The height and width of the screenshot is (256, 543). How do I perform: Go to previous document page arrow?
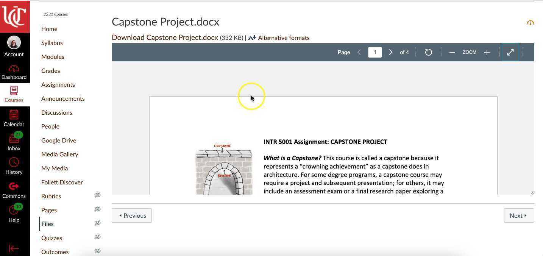[x=359, y=52]
